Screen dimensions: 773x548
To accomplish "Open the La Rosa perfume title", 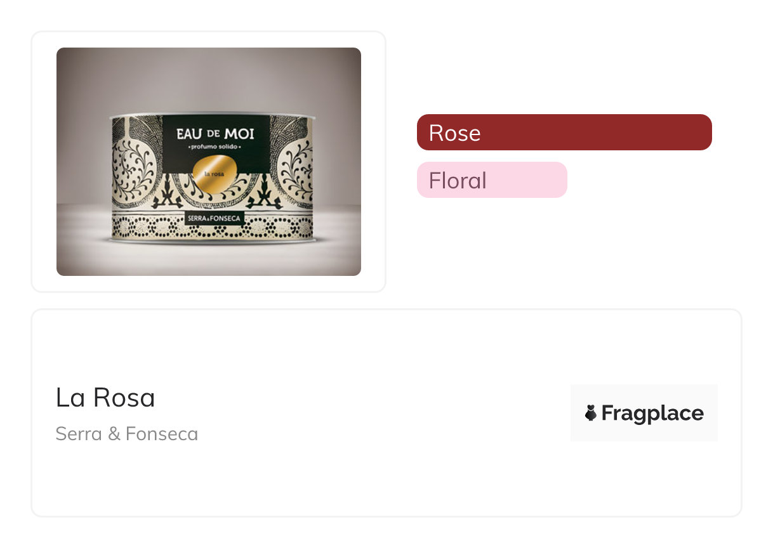I will [x=105, y=398].
